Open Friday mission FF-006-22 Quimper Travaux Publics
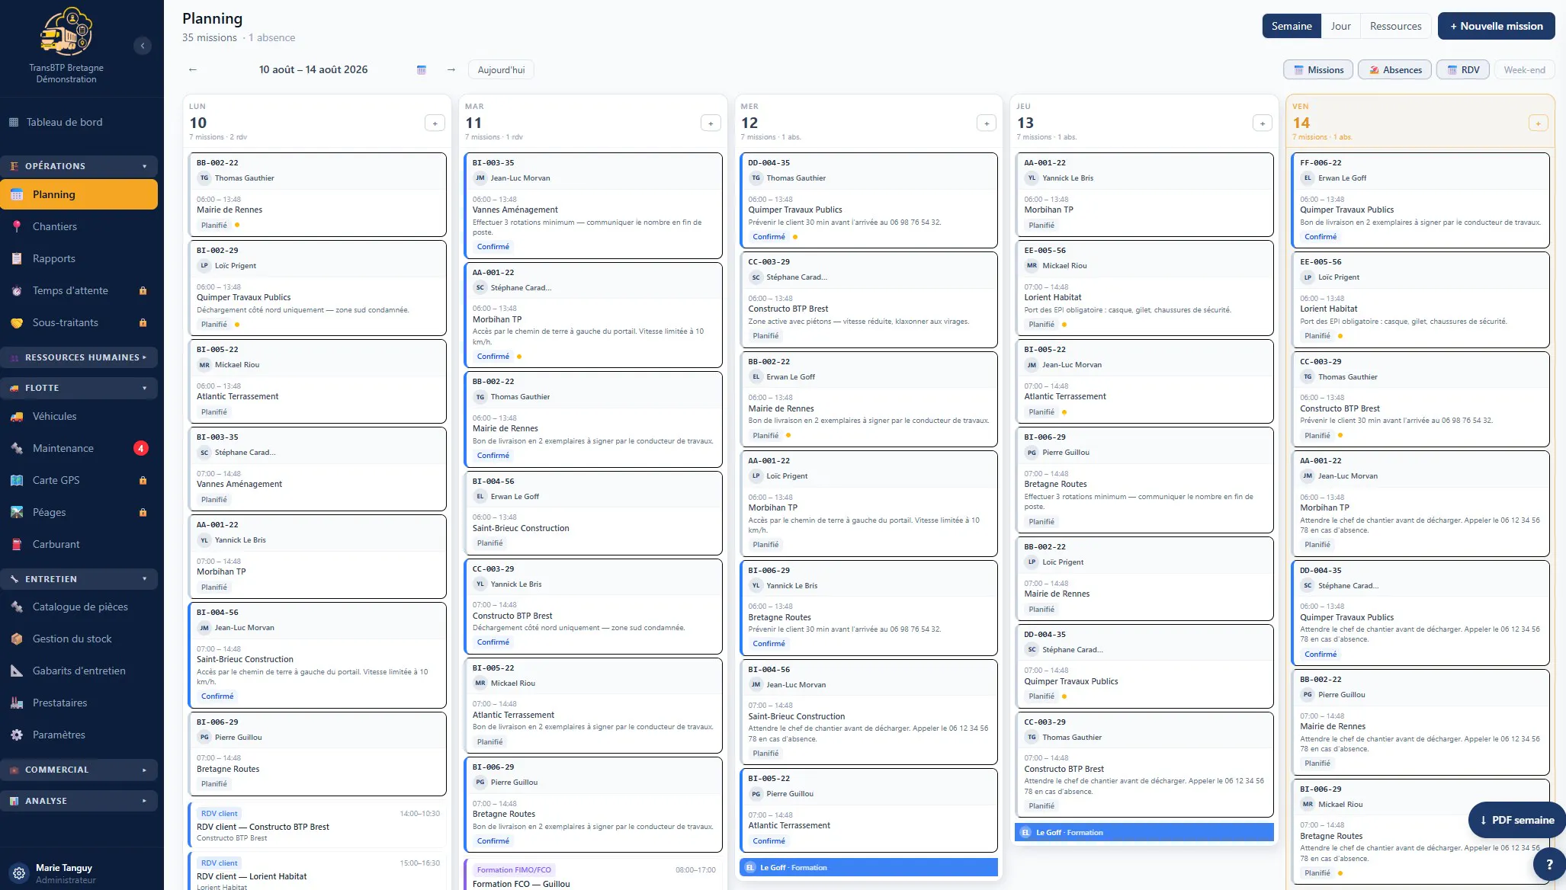This screenshot has width=1566, height=890. [x=1420, y=200]
